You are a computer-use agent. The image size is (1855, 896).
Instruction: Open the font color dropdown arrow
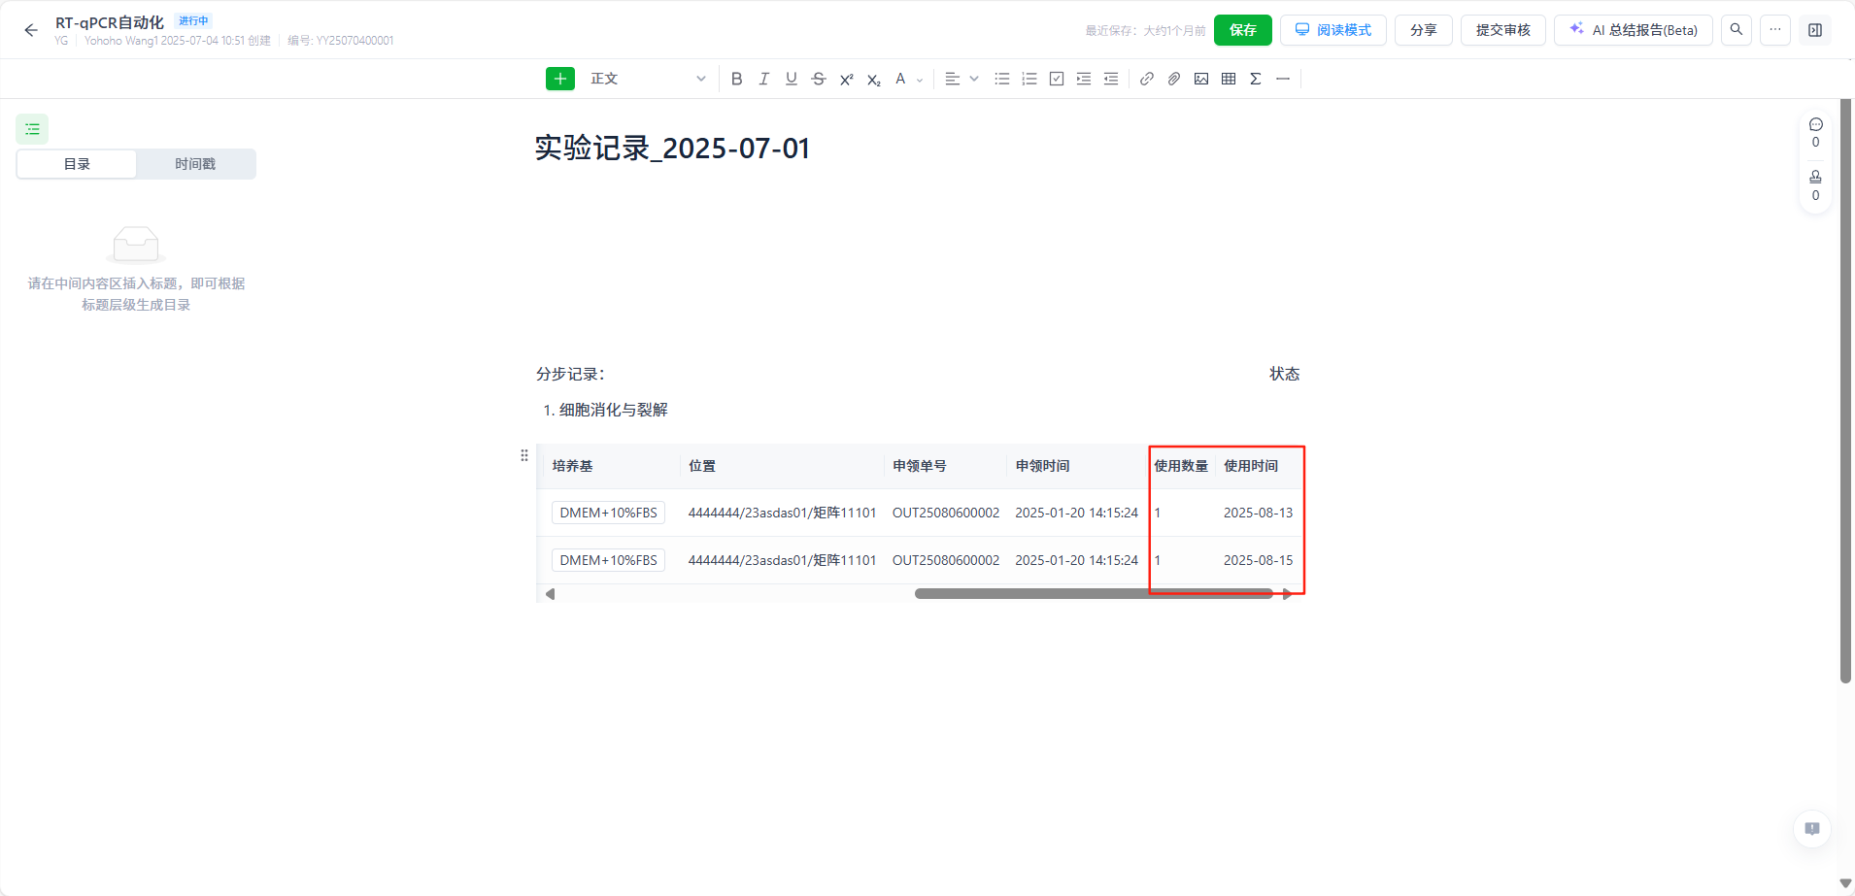tap(920, 80)
